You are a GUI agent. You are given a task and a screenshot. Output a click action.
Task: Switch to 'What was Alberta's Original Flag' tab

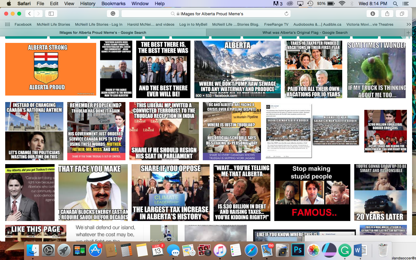(305, 32)
